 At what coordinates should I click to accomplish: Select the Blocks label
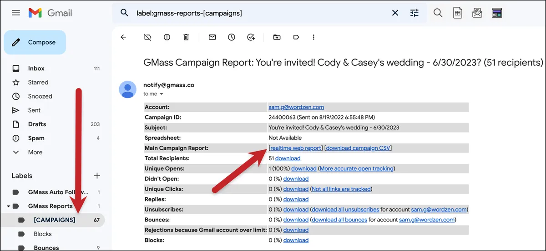[43, 234]
